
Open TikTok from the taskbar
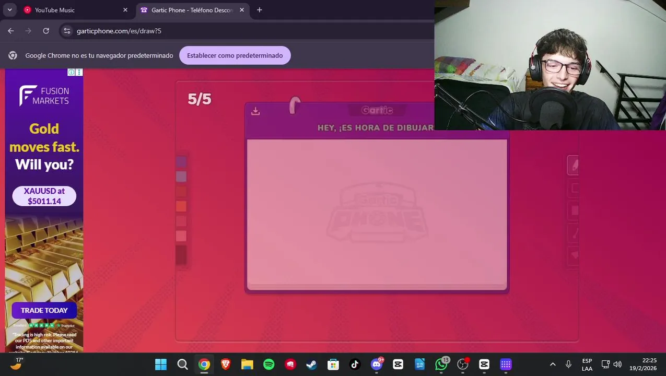(355, 365)
